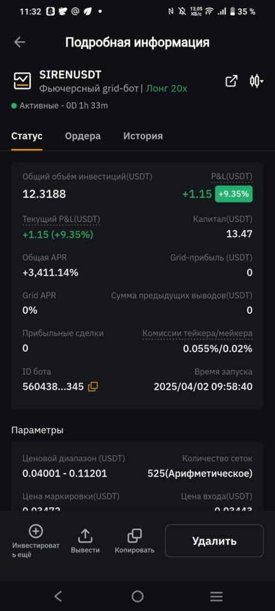The image size is (275, 611).
Task: Tap the SIRENUSDT pair title
Action: point(70,75)
